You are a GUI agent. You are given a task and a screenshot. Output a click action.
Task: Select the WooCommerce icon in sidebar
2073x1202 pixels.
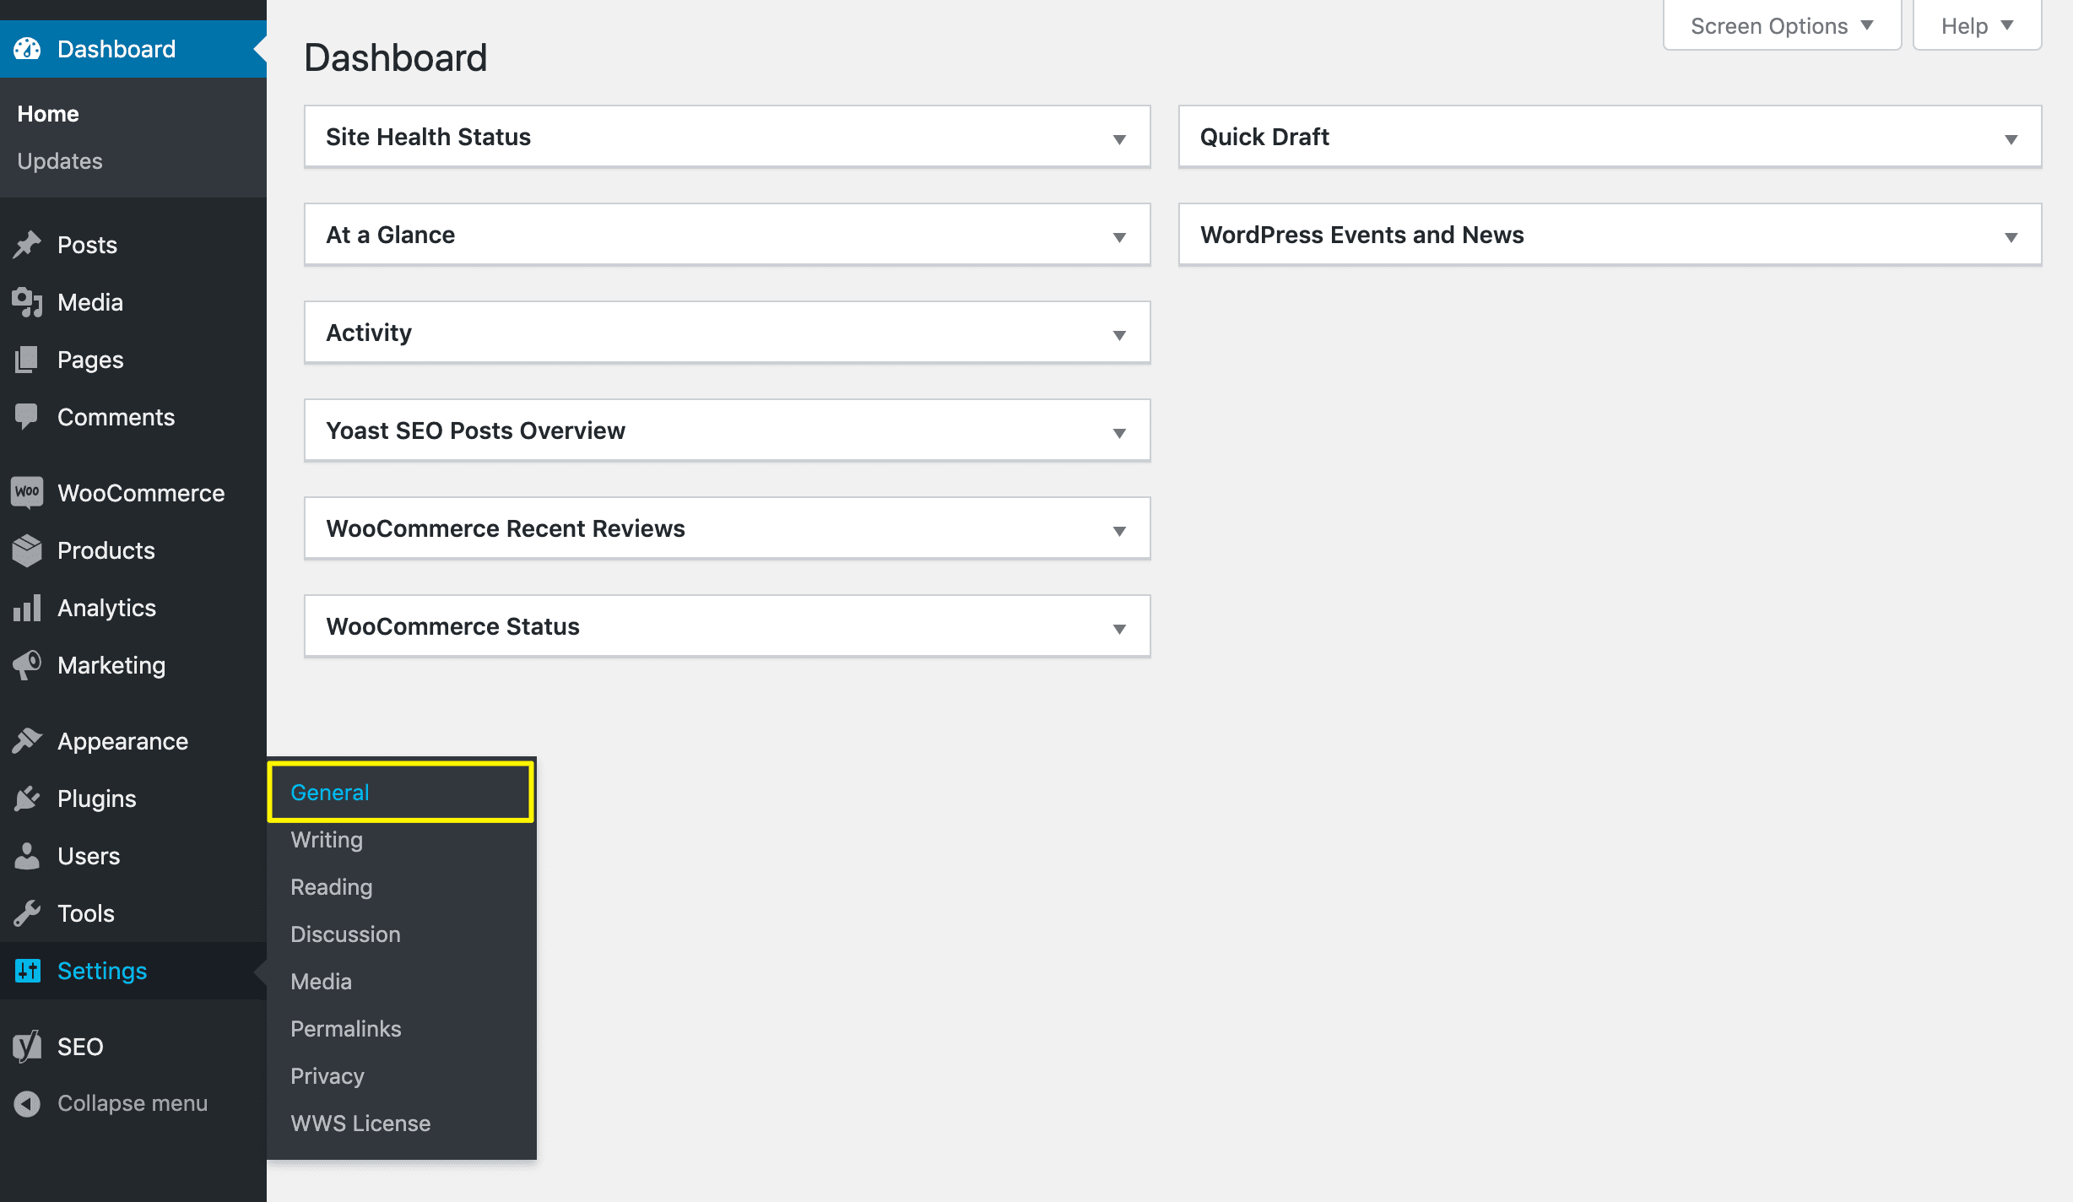27,492
